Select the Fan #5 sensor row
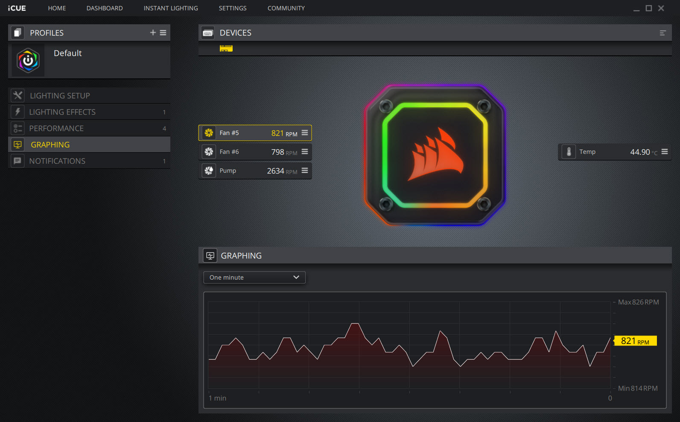 click(x=255, y=133)
